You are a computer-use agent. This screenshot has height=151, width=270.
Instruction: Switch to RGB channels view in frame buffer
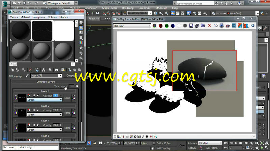coord(154,26)
